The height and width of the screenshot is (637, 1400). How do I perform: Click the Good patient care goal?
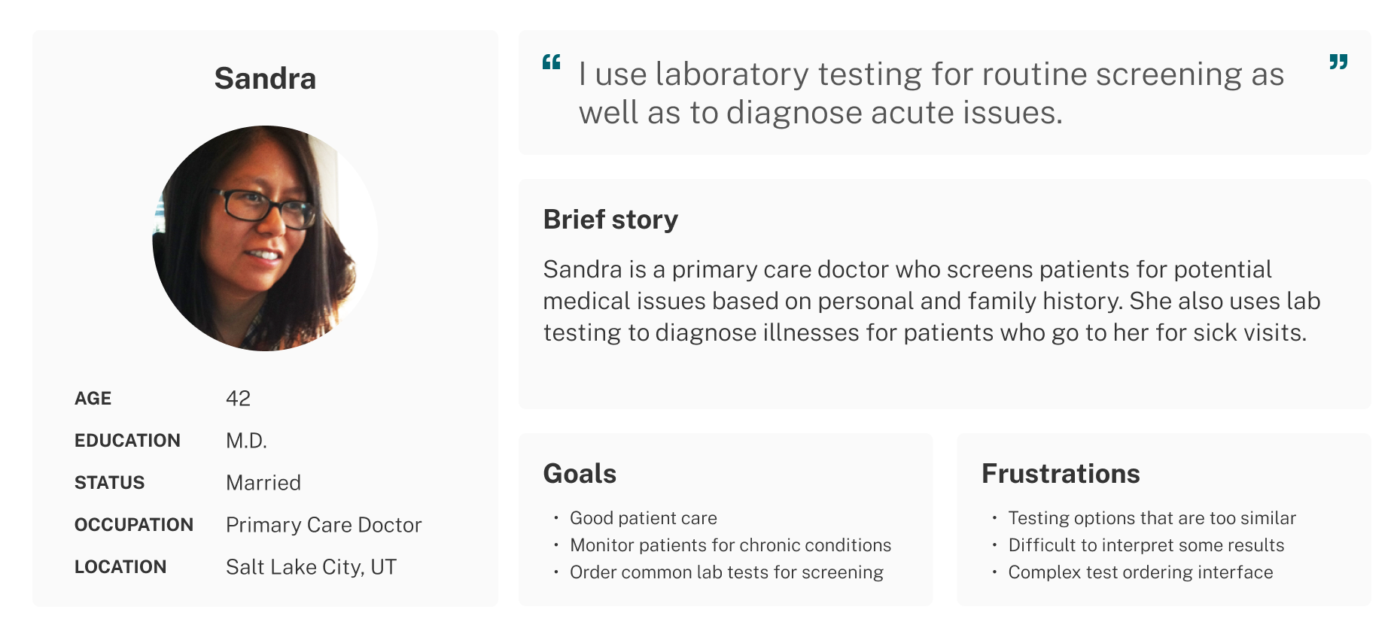[644, 518]
